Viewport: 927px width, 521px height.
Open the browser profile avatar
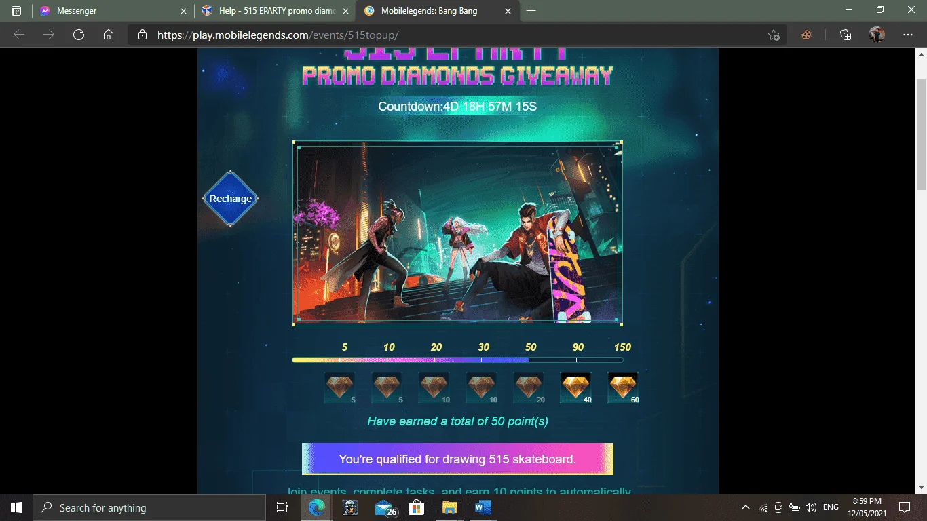[877, 35]
